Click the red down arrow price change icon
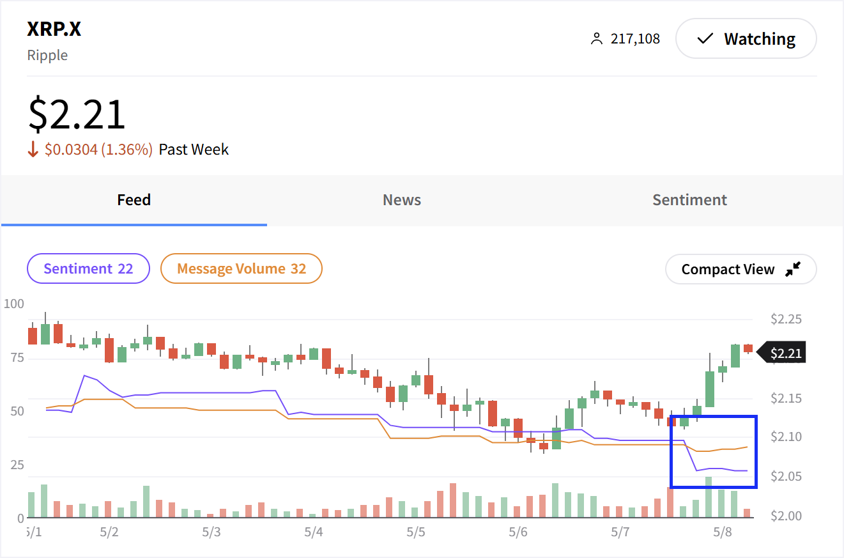The width and height of the screenshot is (844, 558). (x=34, y=150)
